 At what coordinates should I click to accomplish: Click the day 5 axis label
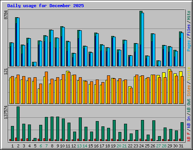35,146
